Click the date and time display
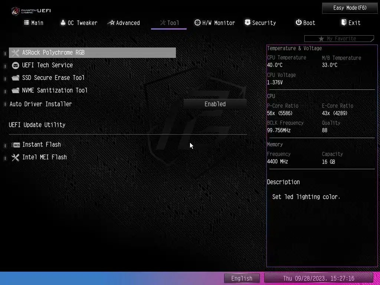This screenshot has height=285, width=380. (x=318, y=278)
